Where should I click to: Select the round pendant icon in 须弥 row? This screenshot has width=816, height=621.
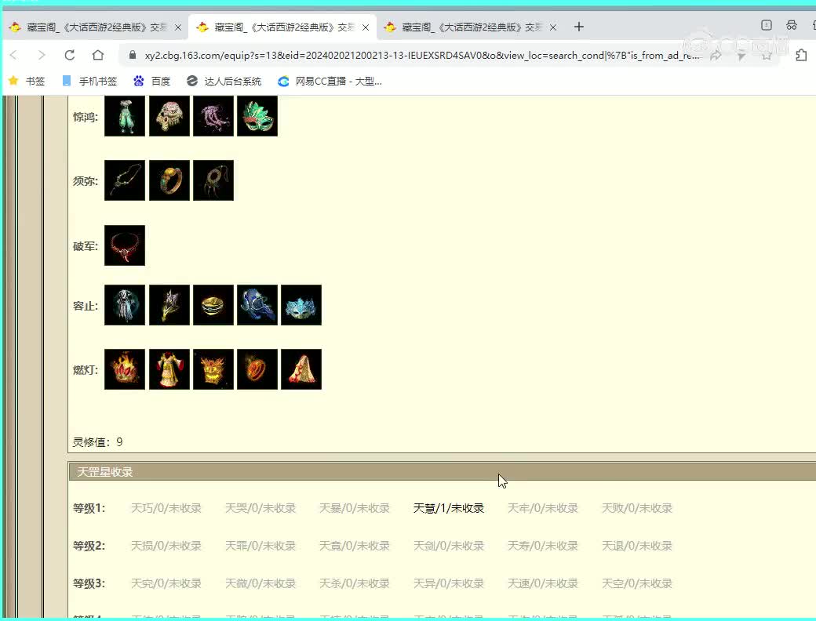point(213,180)
